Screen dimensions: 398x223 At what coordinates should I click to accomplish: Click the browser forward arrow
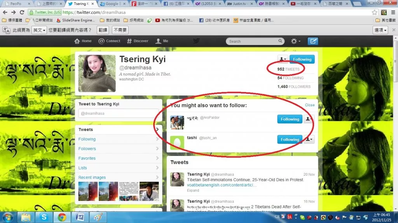point(14,12)
